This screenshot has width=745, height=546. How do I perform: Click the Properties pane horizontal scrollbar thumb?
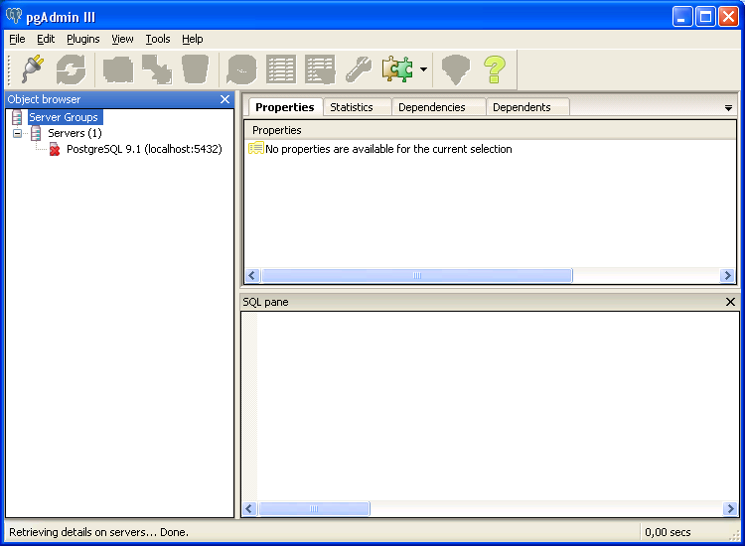[x=416, y=275]
